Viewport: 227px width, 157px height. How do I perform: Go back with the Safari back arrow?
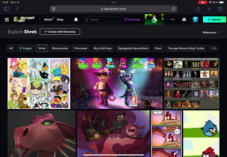(x=18, y=9)
